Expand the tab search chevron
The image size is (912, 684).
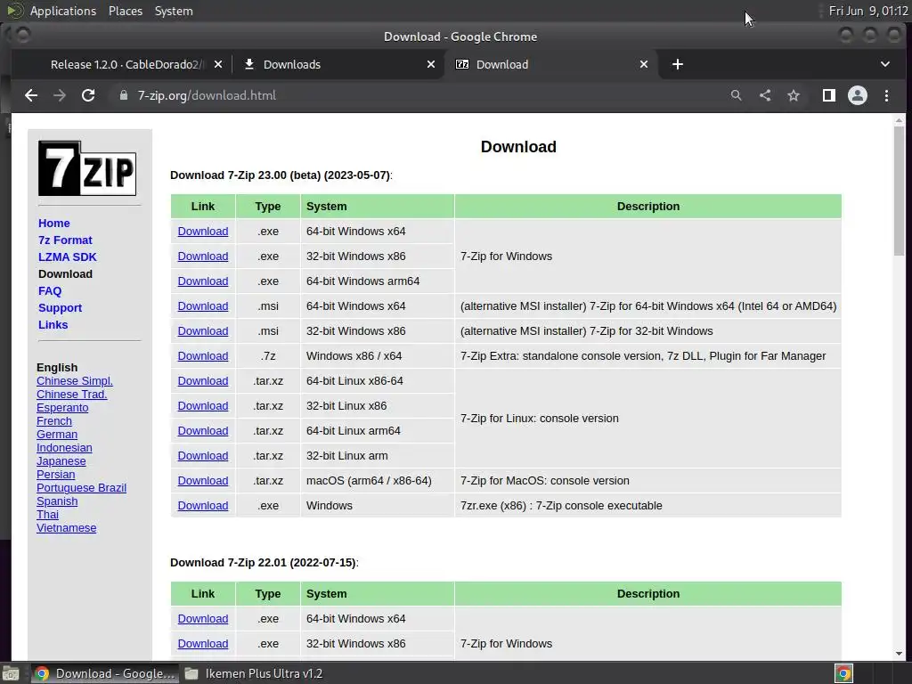coord(885,64)
